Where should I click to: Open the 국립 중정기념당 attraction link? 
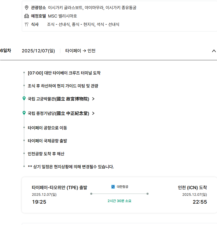click(58, 113)
